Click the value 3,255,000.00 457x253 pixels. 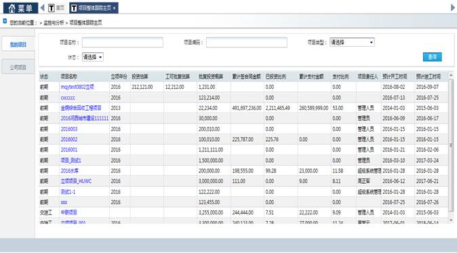(211, 212)
